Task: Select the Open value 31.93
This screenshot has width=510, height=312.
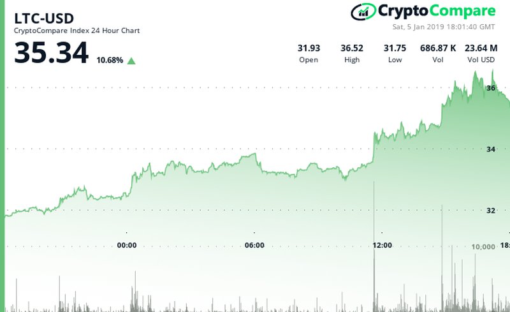Action: [x=309, y=48]
